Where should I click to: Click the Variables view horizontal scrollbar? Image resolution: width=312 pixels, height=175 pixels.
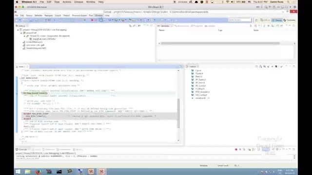point(220,43)
